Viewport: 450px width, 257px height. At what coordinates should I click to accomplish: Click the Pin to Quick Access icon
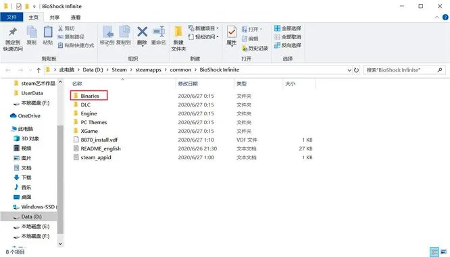point(13,32)
